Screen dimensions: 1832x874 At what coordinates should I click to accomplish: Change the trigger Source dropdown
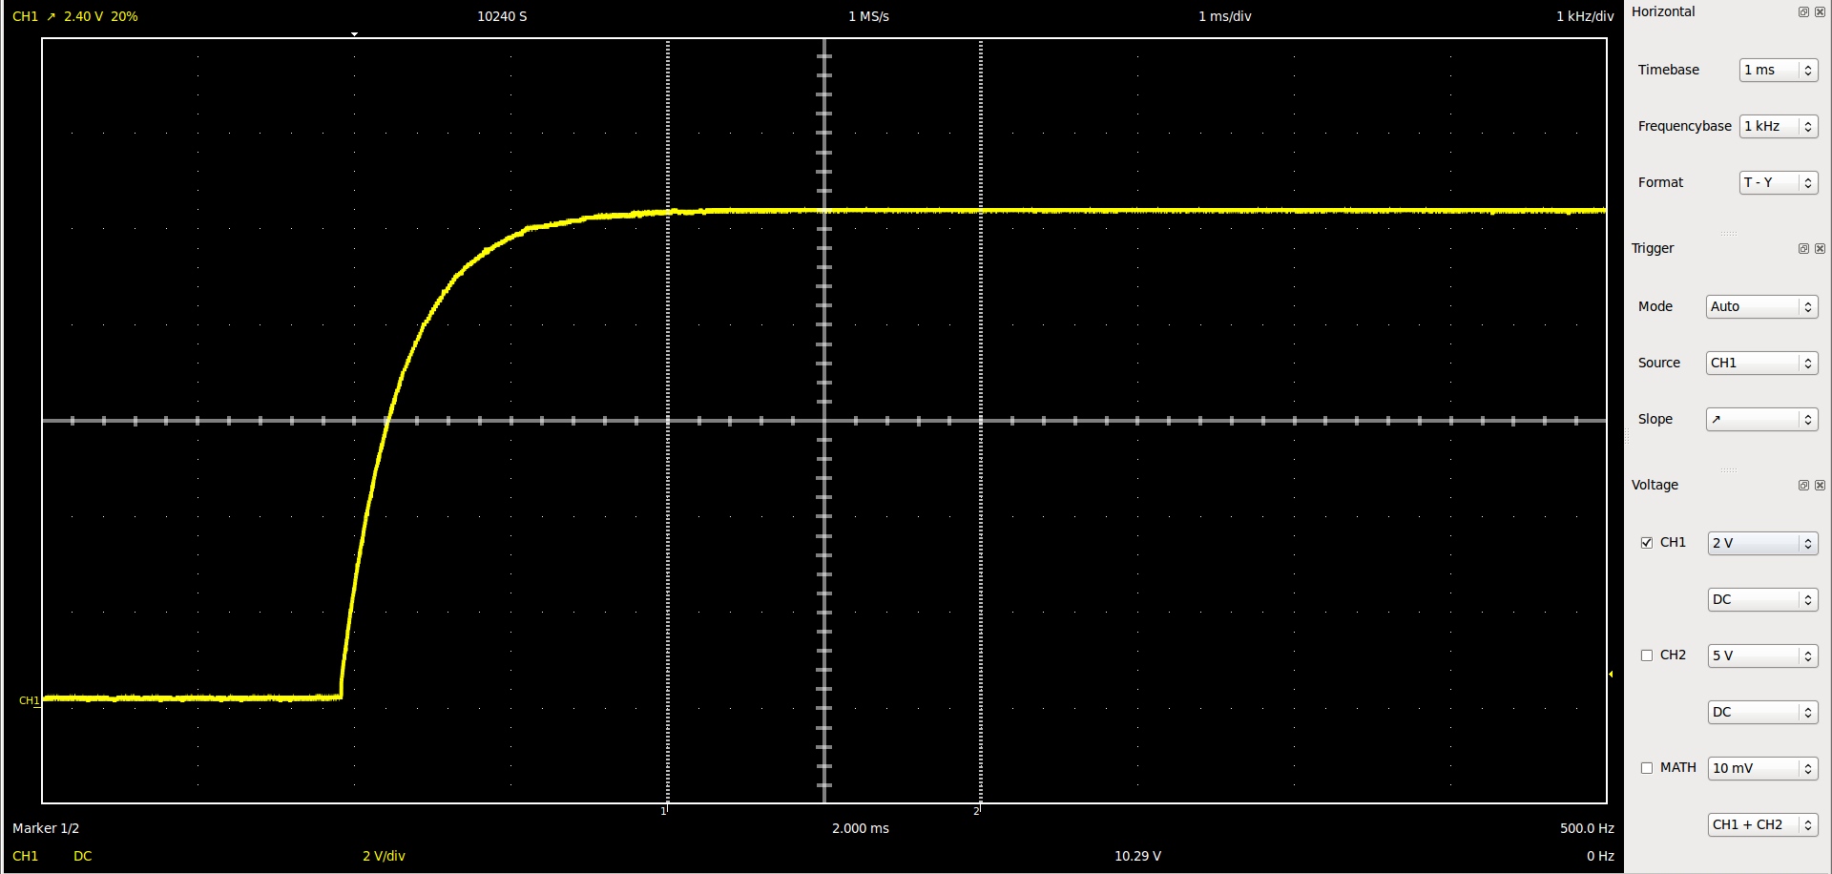[1760, 364]
